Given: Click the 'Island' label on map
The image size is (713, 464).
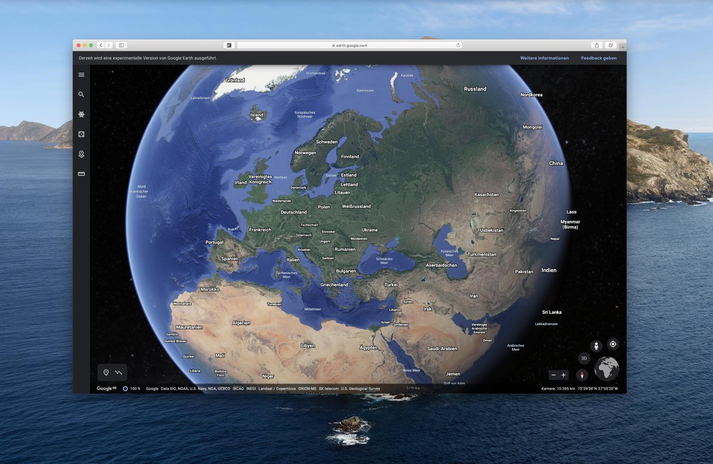Looking at the screenshot, I should (257, 115).
